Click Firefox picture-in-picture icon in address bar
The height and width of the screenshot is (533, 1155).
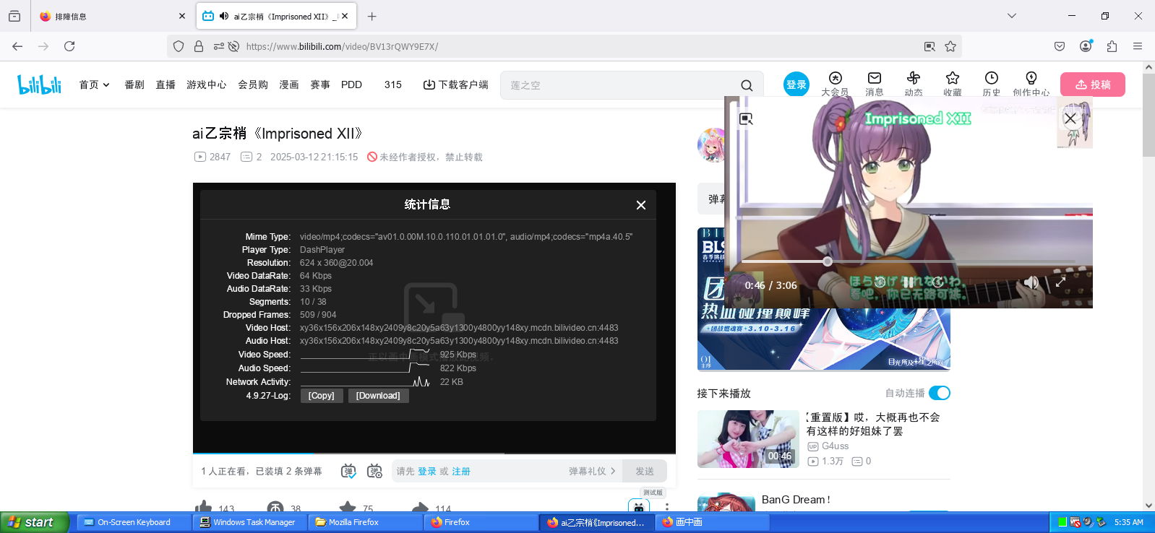(929, 46)
